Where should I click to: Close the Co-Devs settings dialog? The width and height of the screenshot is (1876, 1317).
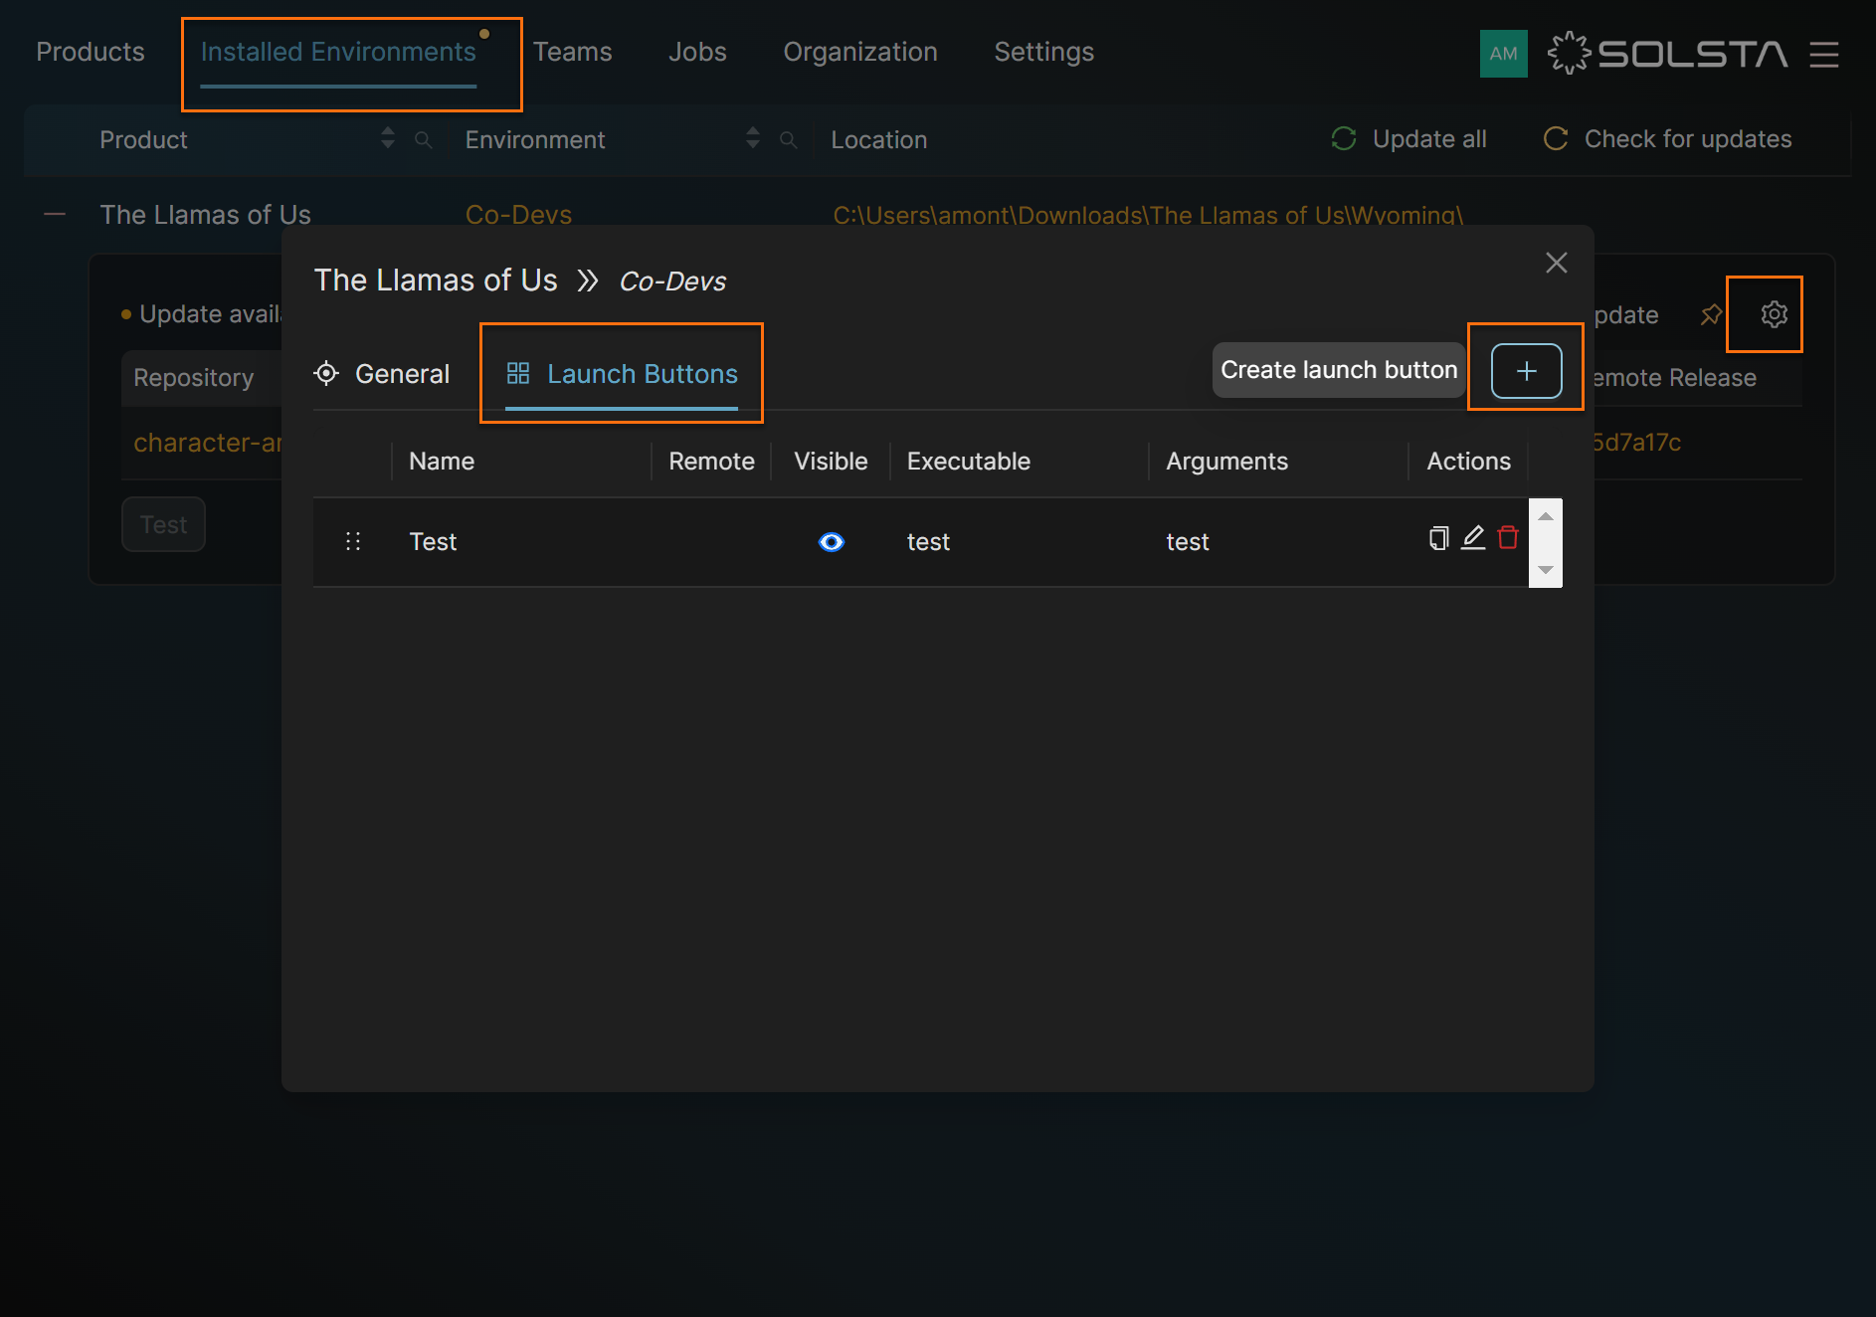(x=1557, y=263)
